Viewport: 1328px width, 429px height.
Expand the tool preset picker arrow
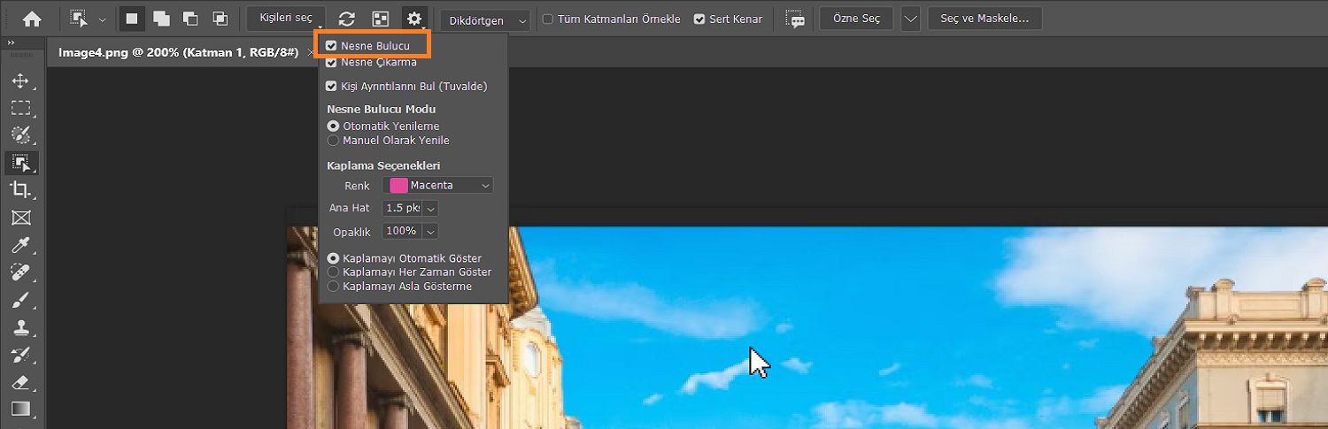click(103, 19)
